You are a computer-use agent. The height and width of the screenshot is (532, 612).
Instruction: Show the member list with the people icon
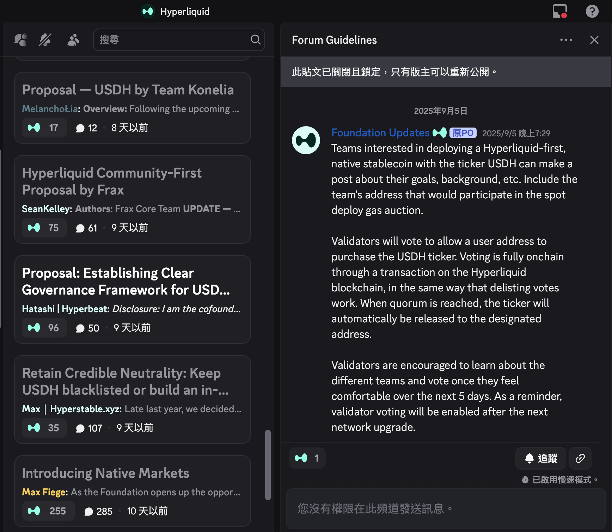coord(73,40)
